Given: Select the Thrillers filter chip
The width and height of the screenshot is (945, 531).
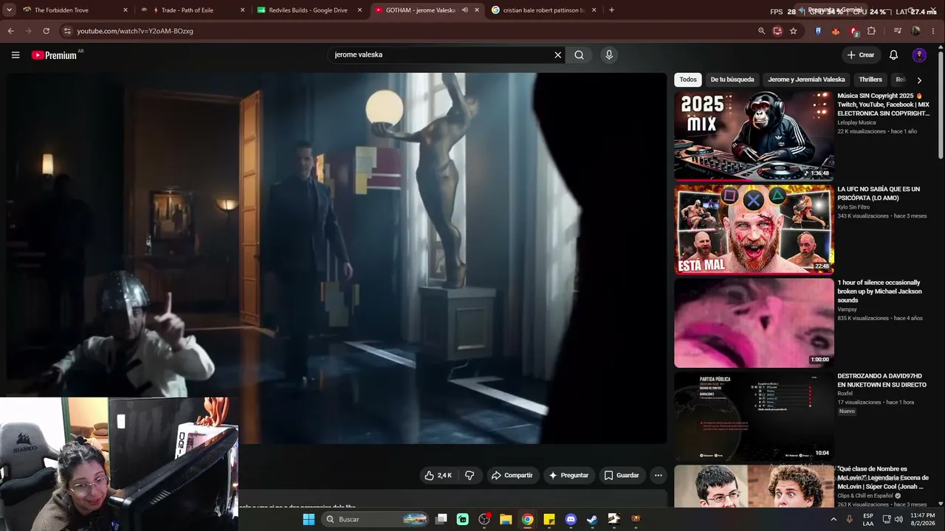Looking at the screenshot, I should point(870,80).
